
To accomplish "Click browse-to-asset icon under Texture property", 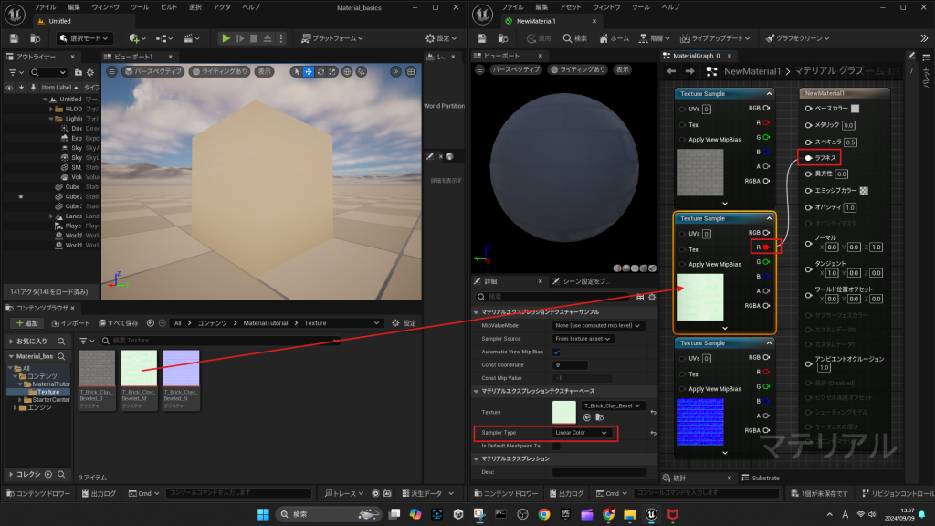I will [x=599, y=417].
